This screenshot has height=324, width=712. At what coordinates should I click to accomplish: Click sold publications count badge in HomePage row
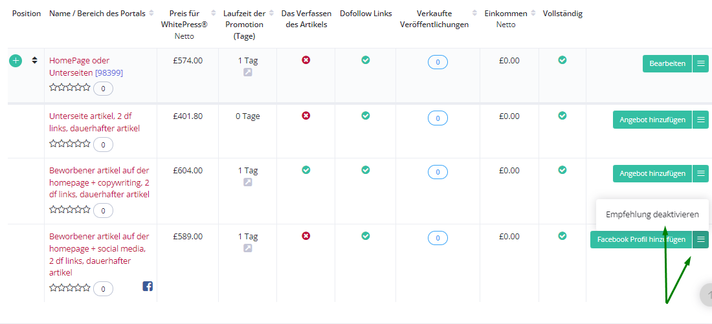[438, 63]
